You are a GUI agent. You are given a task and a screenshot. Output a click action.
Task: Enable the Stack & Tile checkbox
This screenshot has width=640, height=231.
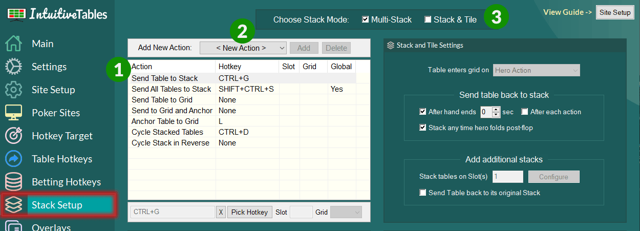pos(428,20)
